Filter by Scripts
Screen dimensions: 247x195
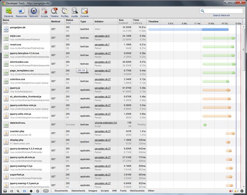tap(105, 191)
